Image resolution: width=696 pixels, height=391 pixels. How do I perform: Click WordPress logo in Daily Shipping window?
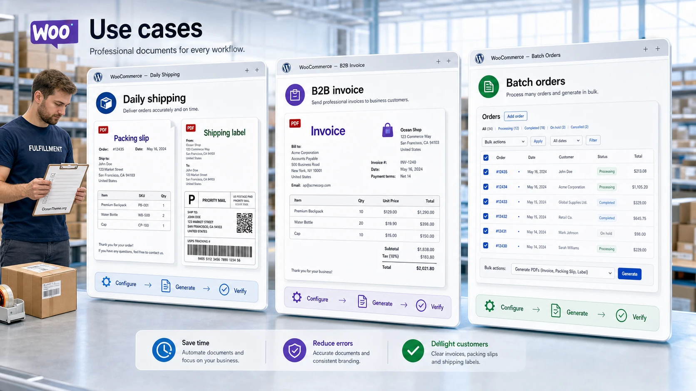point(98,77)
